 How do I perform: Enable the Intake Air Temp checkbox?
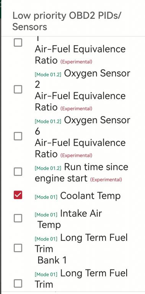18,219
